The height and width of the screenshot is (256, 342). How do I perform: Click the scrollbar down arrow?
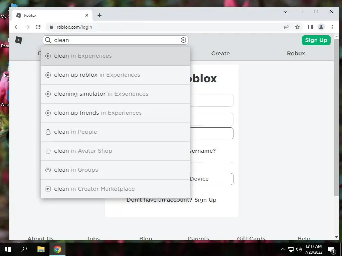(x=336, y=237)
